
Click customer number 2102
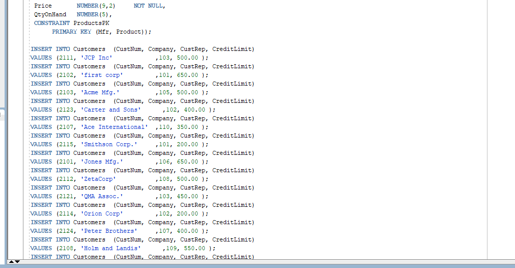66,75
